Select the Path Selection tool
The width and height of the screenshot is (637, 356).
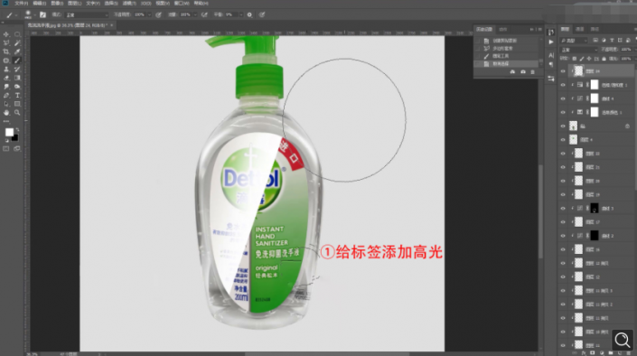(6, 104)
